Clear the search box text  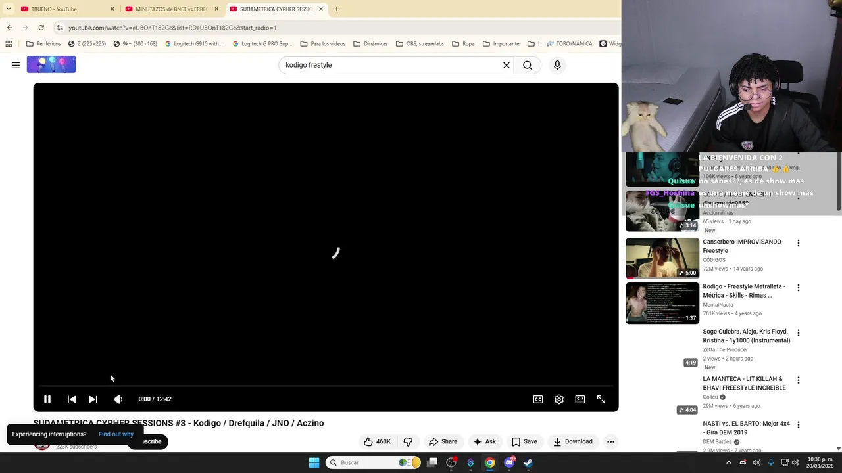(x=507, y=65)
